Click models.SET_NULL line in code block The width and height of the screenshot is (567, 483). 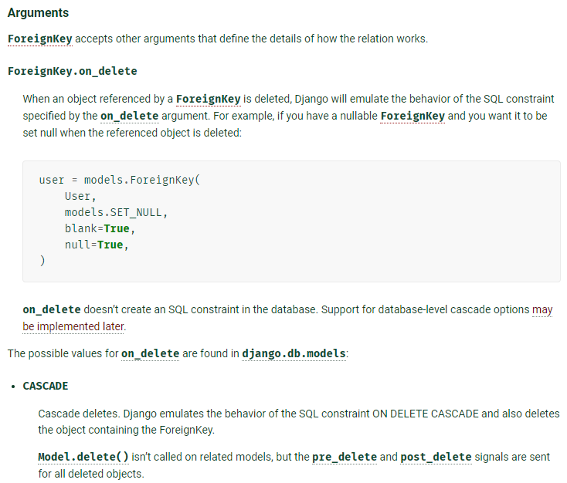coord(116,212)
